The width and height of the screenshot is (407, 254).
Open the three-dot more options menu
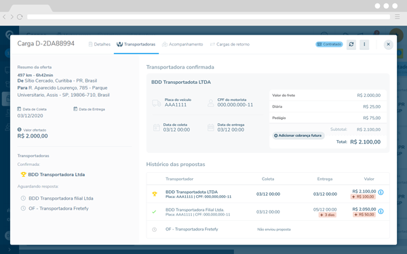364,44
